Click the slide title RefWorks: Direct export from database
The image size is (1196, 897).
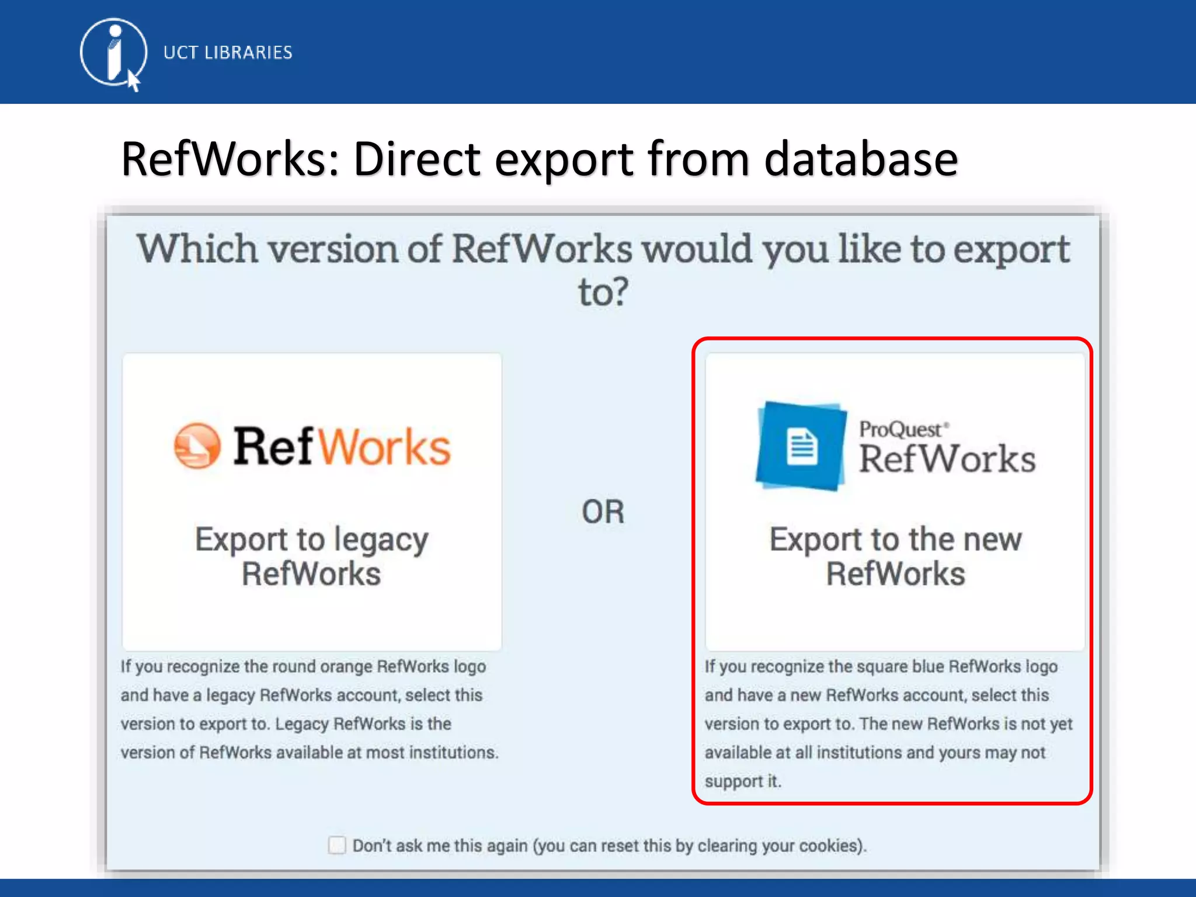coord(539,159)
